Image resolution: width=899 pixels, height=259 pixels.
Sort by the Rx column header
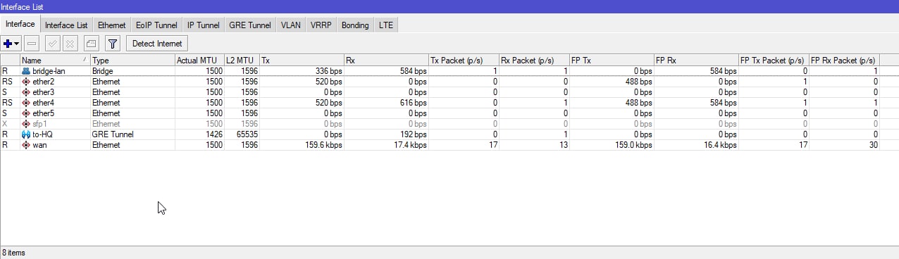tap(386, 61)
